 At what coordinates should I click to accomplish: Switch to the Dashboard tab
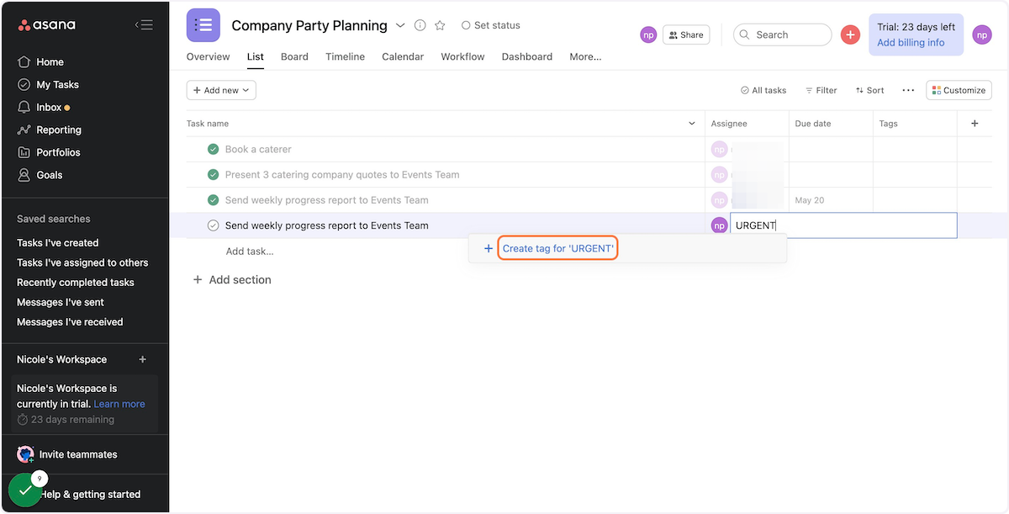[527, 57]
